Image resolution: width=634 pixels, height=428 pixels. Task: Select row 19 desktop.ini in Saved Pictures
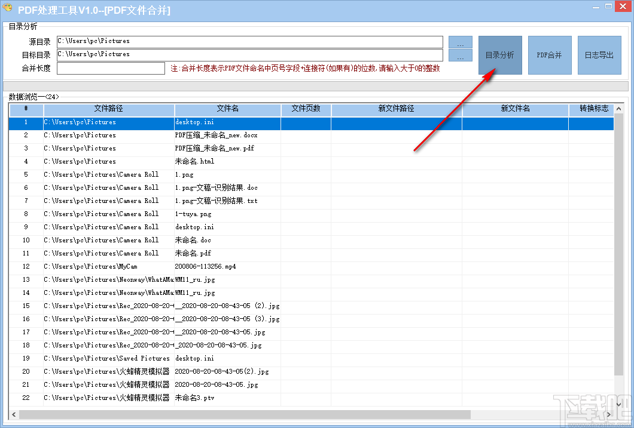[312, 359]
